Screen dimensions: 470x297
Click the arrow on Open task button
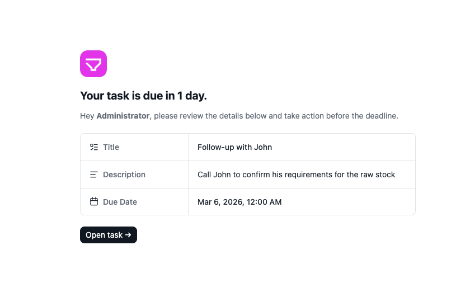(128, 235)
